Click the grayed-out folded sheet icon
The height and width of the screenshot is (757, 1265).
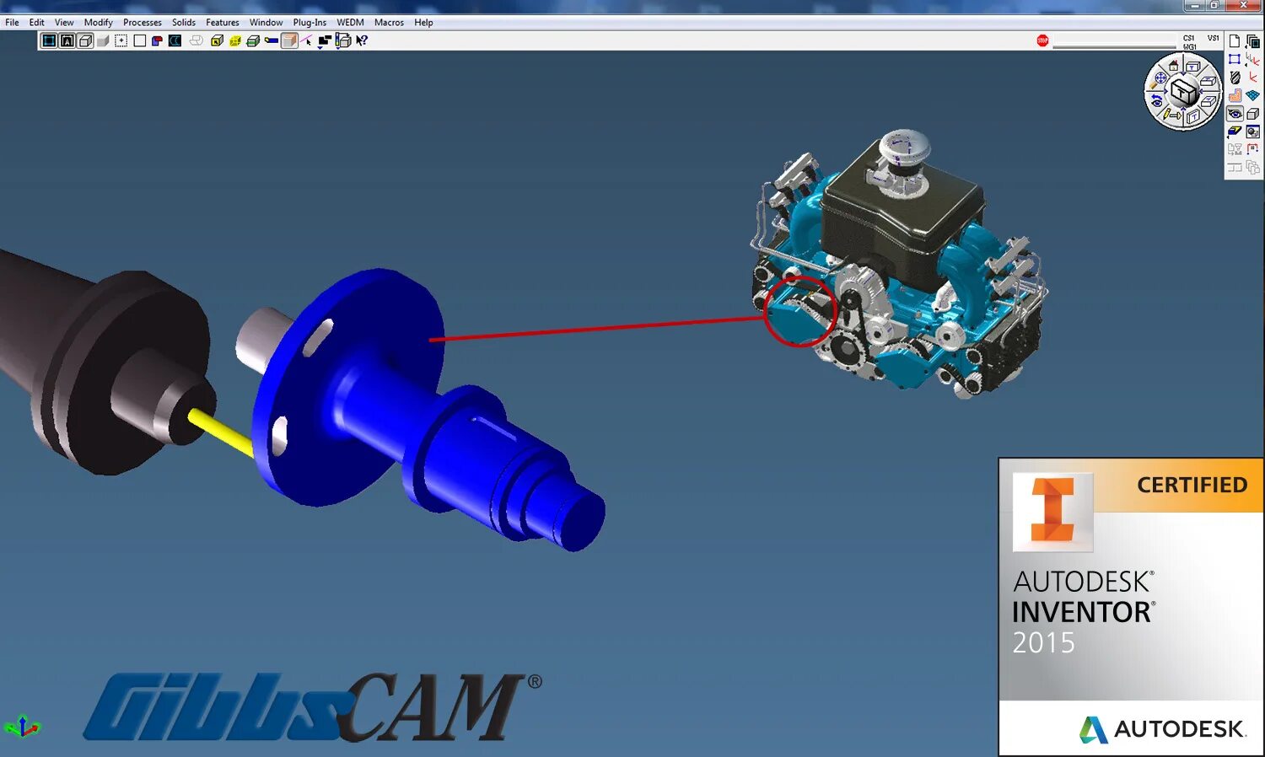(x=196, y=40)
